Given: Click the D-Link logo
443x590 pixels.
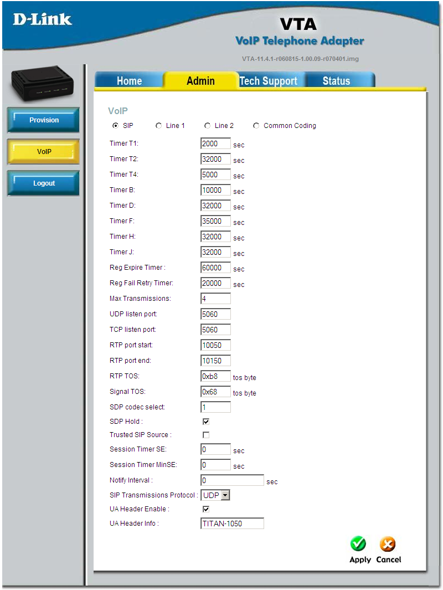Looking at the screenshot, I should pos(42,19).
